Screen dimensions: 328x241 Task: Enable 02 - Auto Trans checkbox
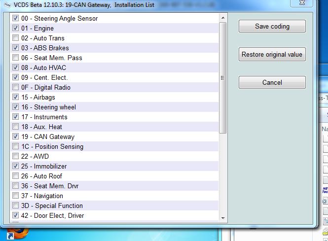[x=15, y=37]
